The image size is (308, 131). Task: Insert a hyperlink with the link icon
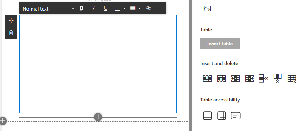(149, 8)
